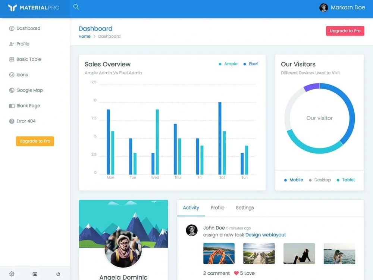
Task: Open Profile in the sidebar menu
Action: coord(23,44)
